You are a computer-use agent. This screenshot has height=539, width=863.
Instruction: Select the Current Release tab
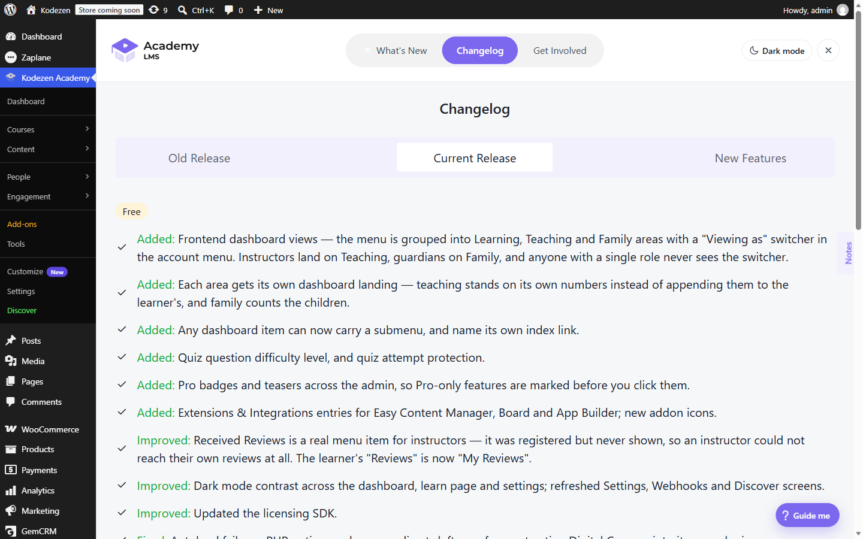[475, 158]
